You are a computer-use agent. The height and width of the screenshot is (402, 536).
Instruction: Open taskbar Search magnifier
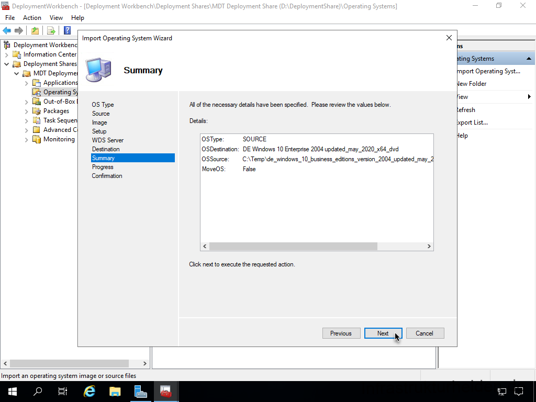coord(38,392)
